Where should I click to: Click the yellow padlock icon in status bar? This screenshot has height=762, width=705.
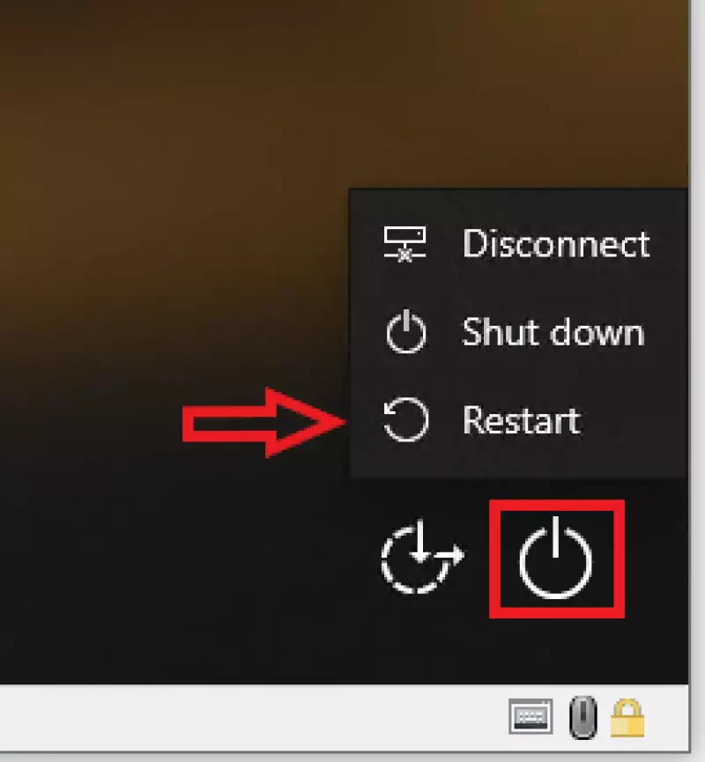click(x=627, y=718)
